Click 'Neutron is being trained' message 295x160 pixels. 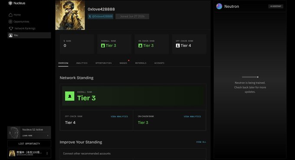pos(250,87)
